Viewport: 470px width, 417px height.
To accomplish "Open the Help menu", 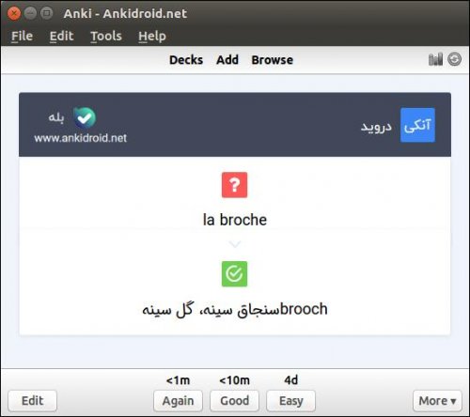I will [x=152, y=36].
